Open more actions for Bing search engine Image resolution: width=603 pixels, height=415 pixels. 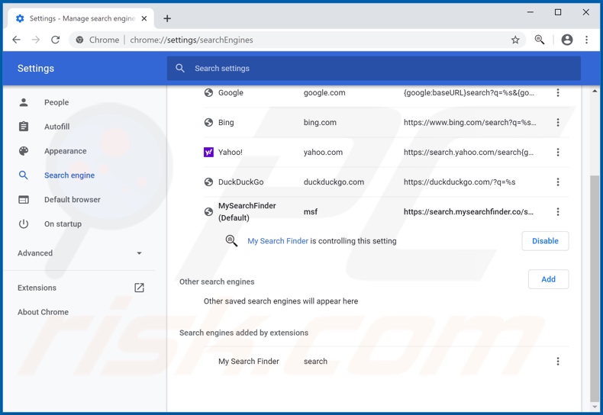point(558,123)
